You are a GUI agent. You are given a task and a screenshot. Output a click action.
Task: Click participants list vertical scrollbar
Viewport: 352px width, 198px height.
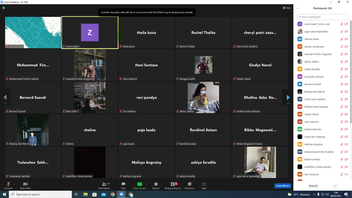click(351, 72)
